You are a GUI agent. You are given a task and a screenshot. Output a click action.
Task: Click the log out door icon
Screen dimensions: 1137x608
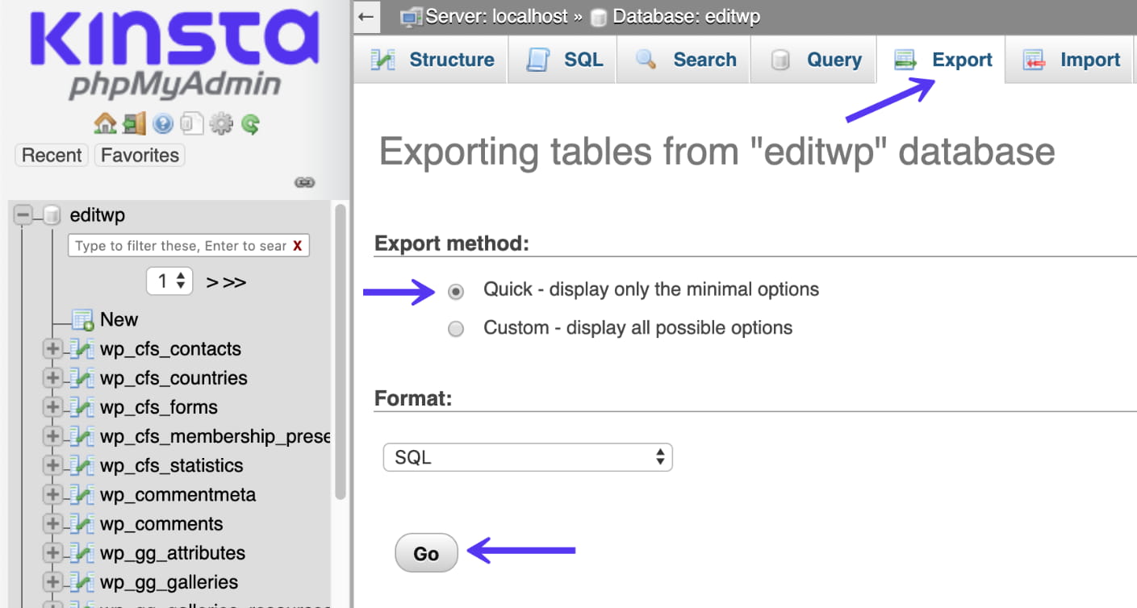coord(134,123)
